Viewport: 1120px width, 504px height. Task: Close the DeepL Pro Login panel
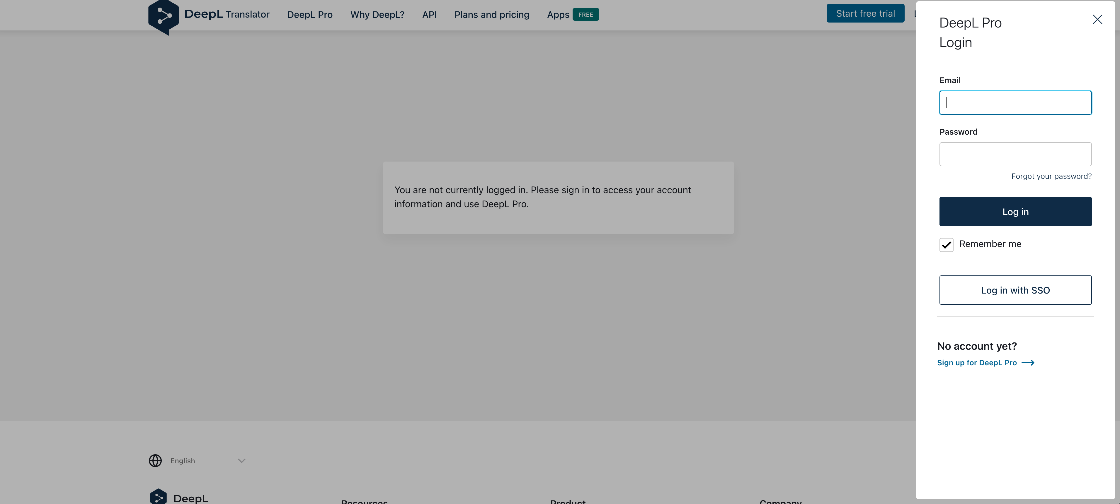(x=1097, y=20)
